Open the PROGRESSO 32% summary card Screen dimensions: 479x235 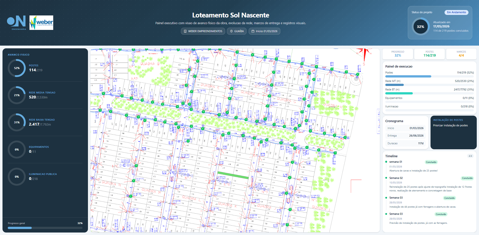(398, 54)
